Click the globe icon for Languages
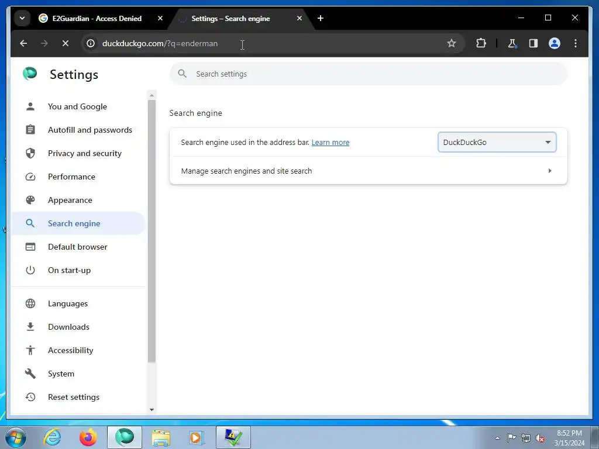 tap(30, 303)
